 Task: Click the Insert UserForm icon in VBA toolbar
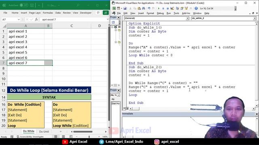point(119,8)
